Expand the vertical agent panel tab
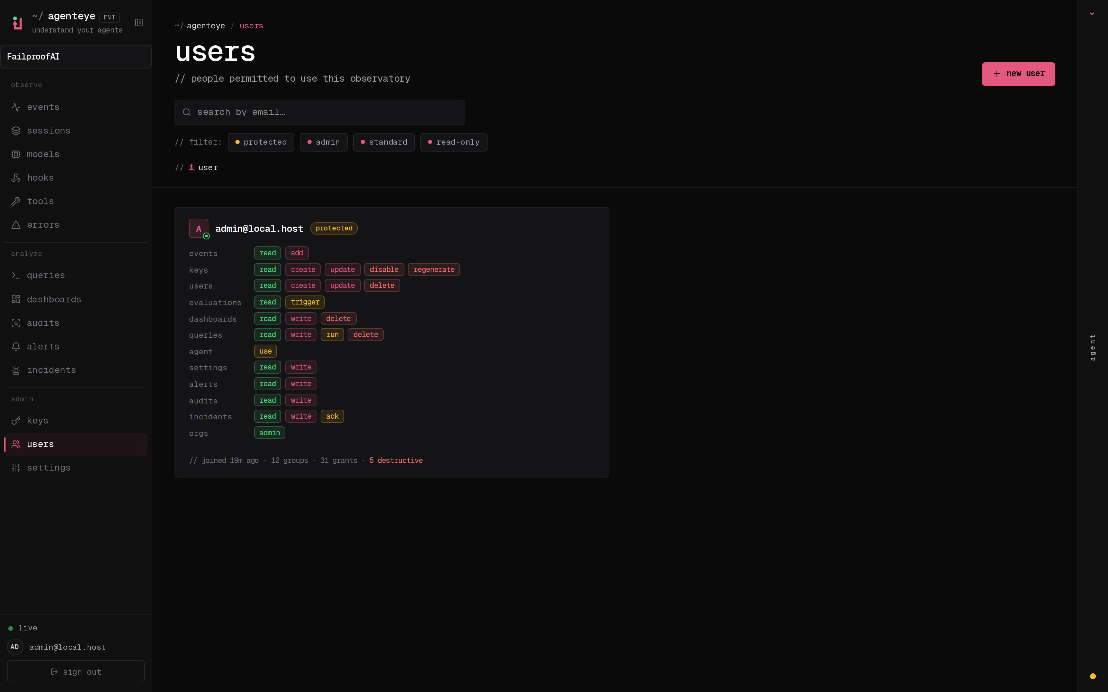 (x=1093, y=347)
